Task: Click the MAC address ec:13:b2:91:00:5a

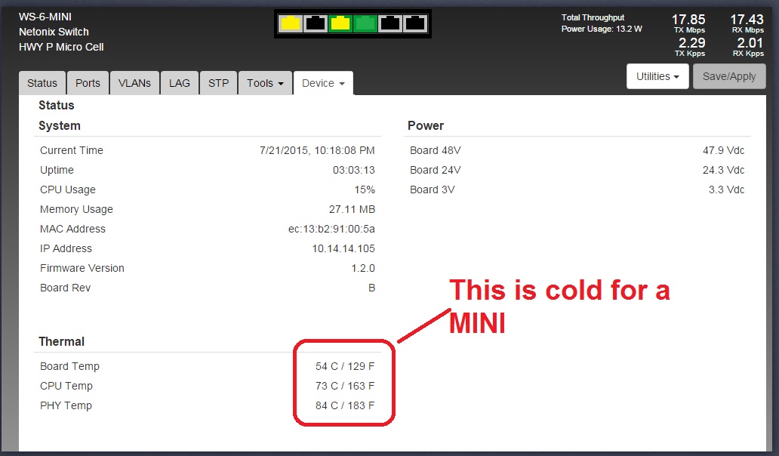Action: click(x=331, y=229)
